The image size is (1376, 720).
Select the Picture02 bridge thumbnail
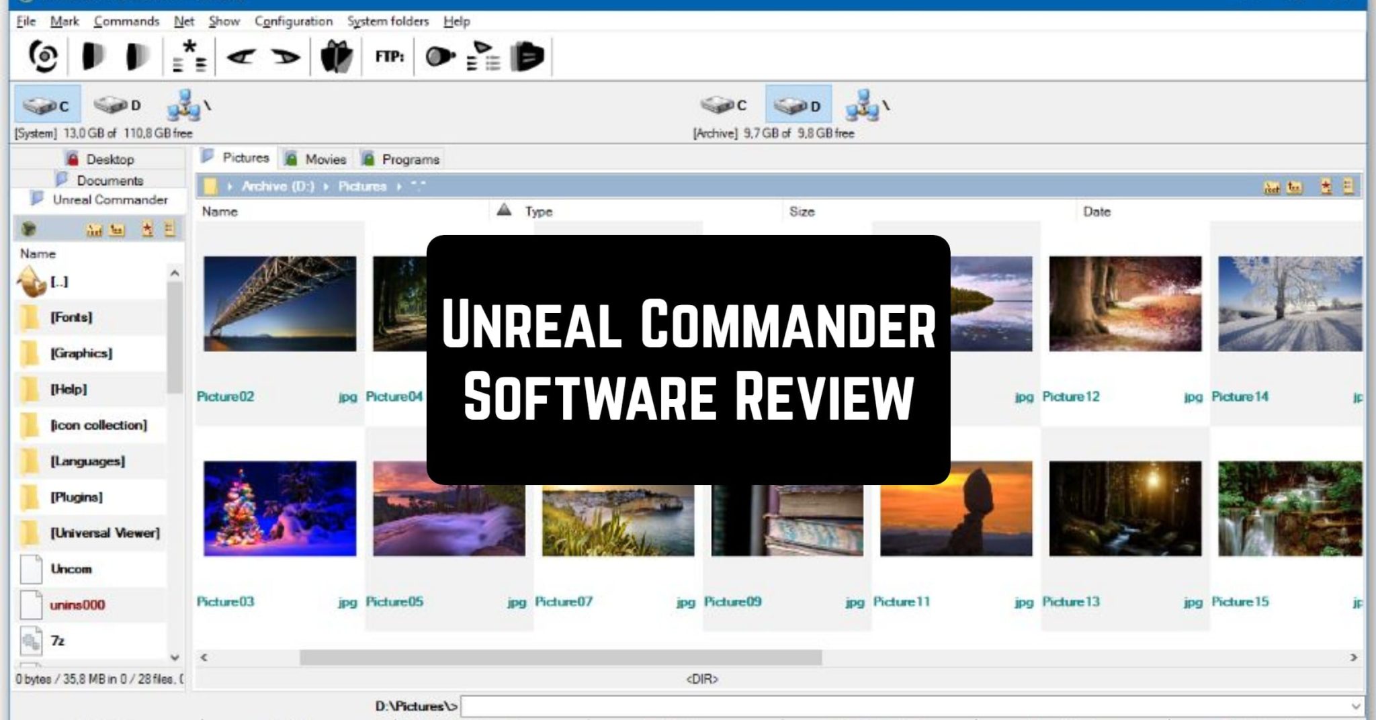(279, 304)
